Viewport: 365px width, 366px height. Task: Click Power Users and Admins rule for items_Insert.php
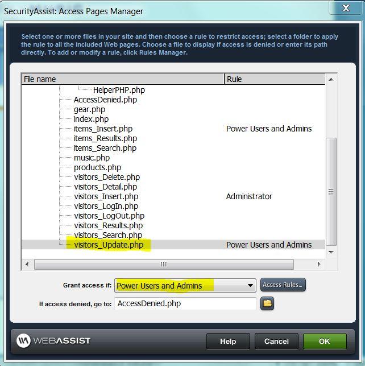click(x=269, y=129)
